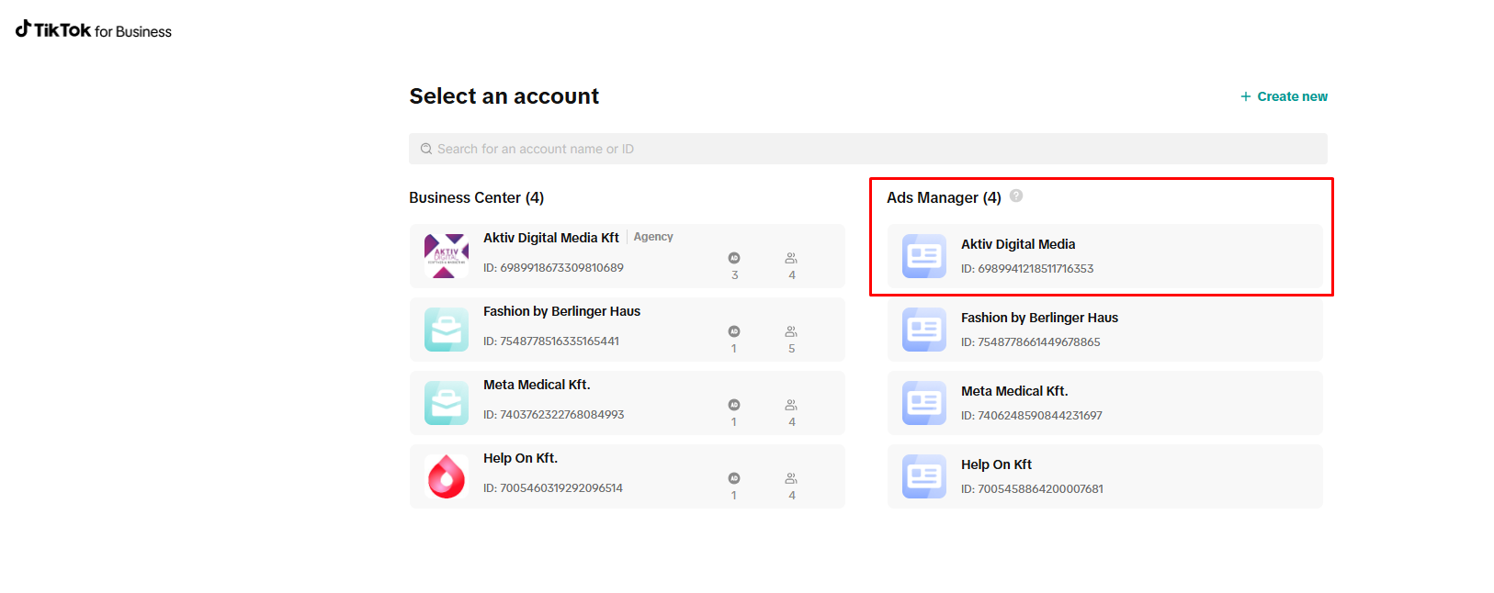This screenshot has height=593, width=1494.
Task: Open Fashion by Berlinger Haus business center name
Action: pyautogui.click(x=562, y=311)
